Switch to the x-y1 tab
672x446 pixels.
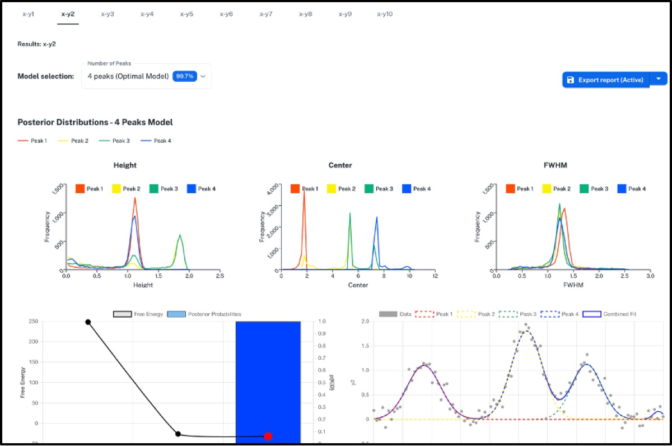coord(28,14)
